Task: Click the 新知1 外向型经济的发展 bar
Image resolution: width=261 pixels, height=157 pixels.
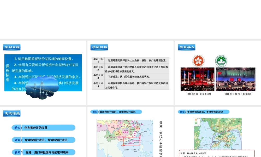Action: point(43,128)
